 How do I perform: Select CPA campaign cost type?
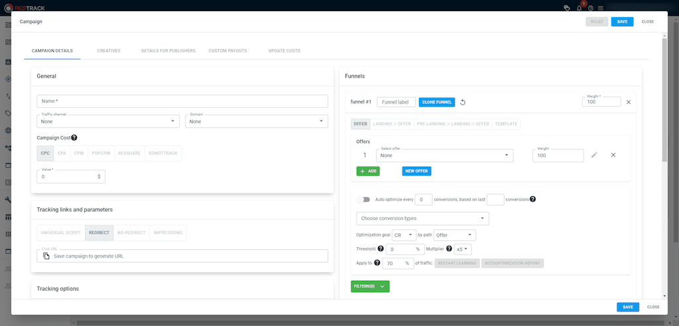[x=61, y=154]
